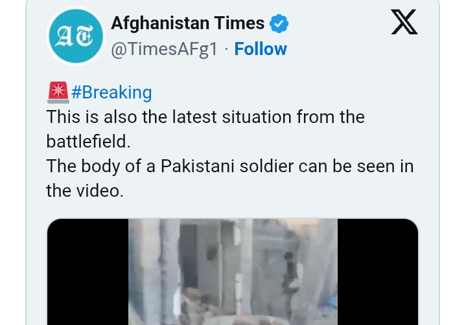Click the red siren emoji
Viewport: 466px width, 325px height.
(x=58, y=93)
